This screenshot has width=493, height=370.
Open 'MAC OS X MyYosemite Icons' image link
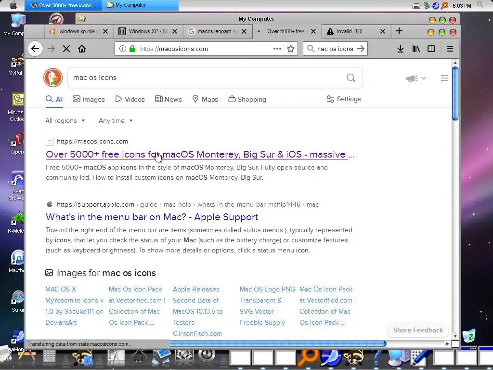pos(74,306)
